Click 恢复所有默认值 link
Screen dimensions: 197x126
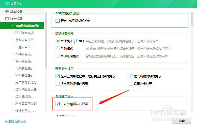[x=16, y=121]
